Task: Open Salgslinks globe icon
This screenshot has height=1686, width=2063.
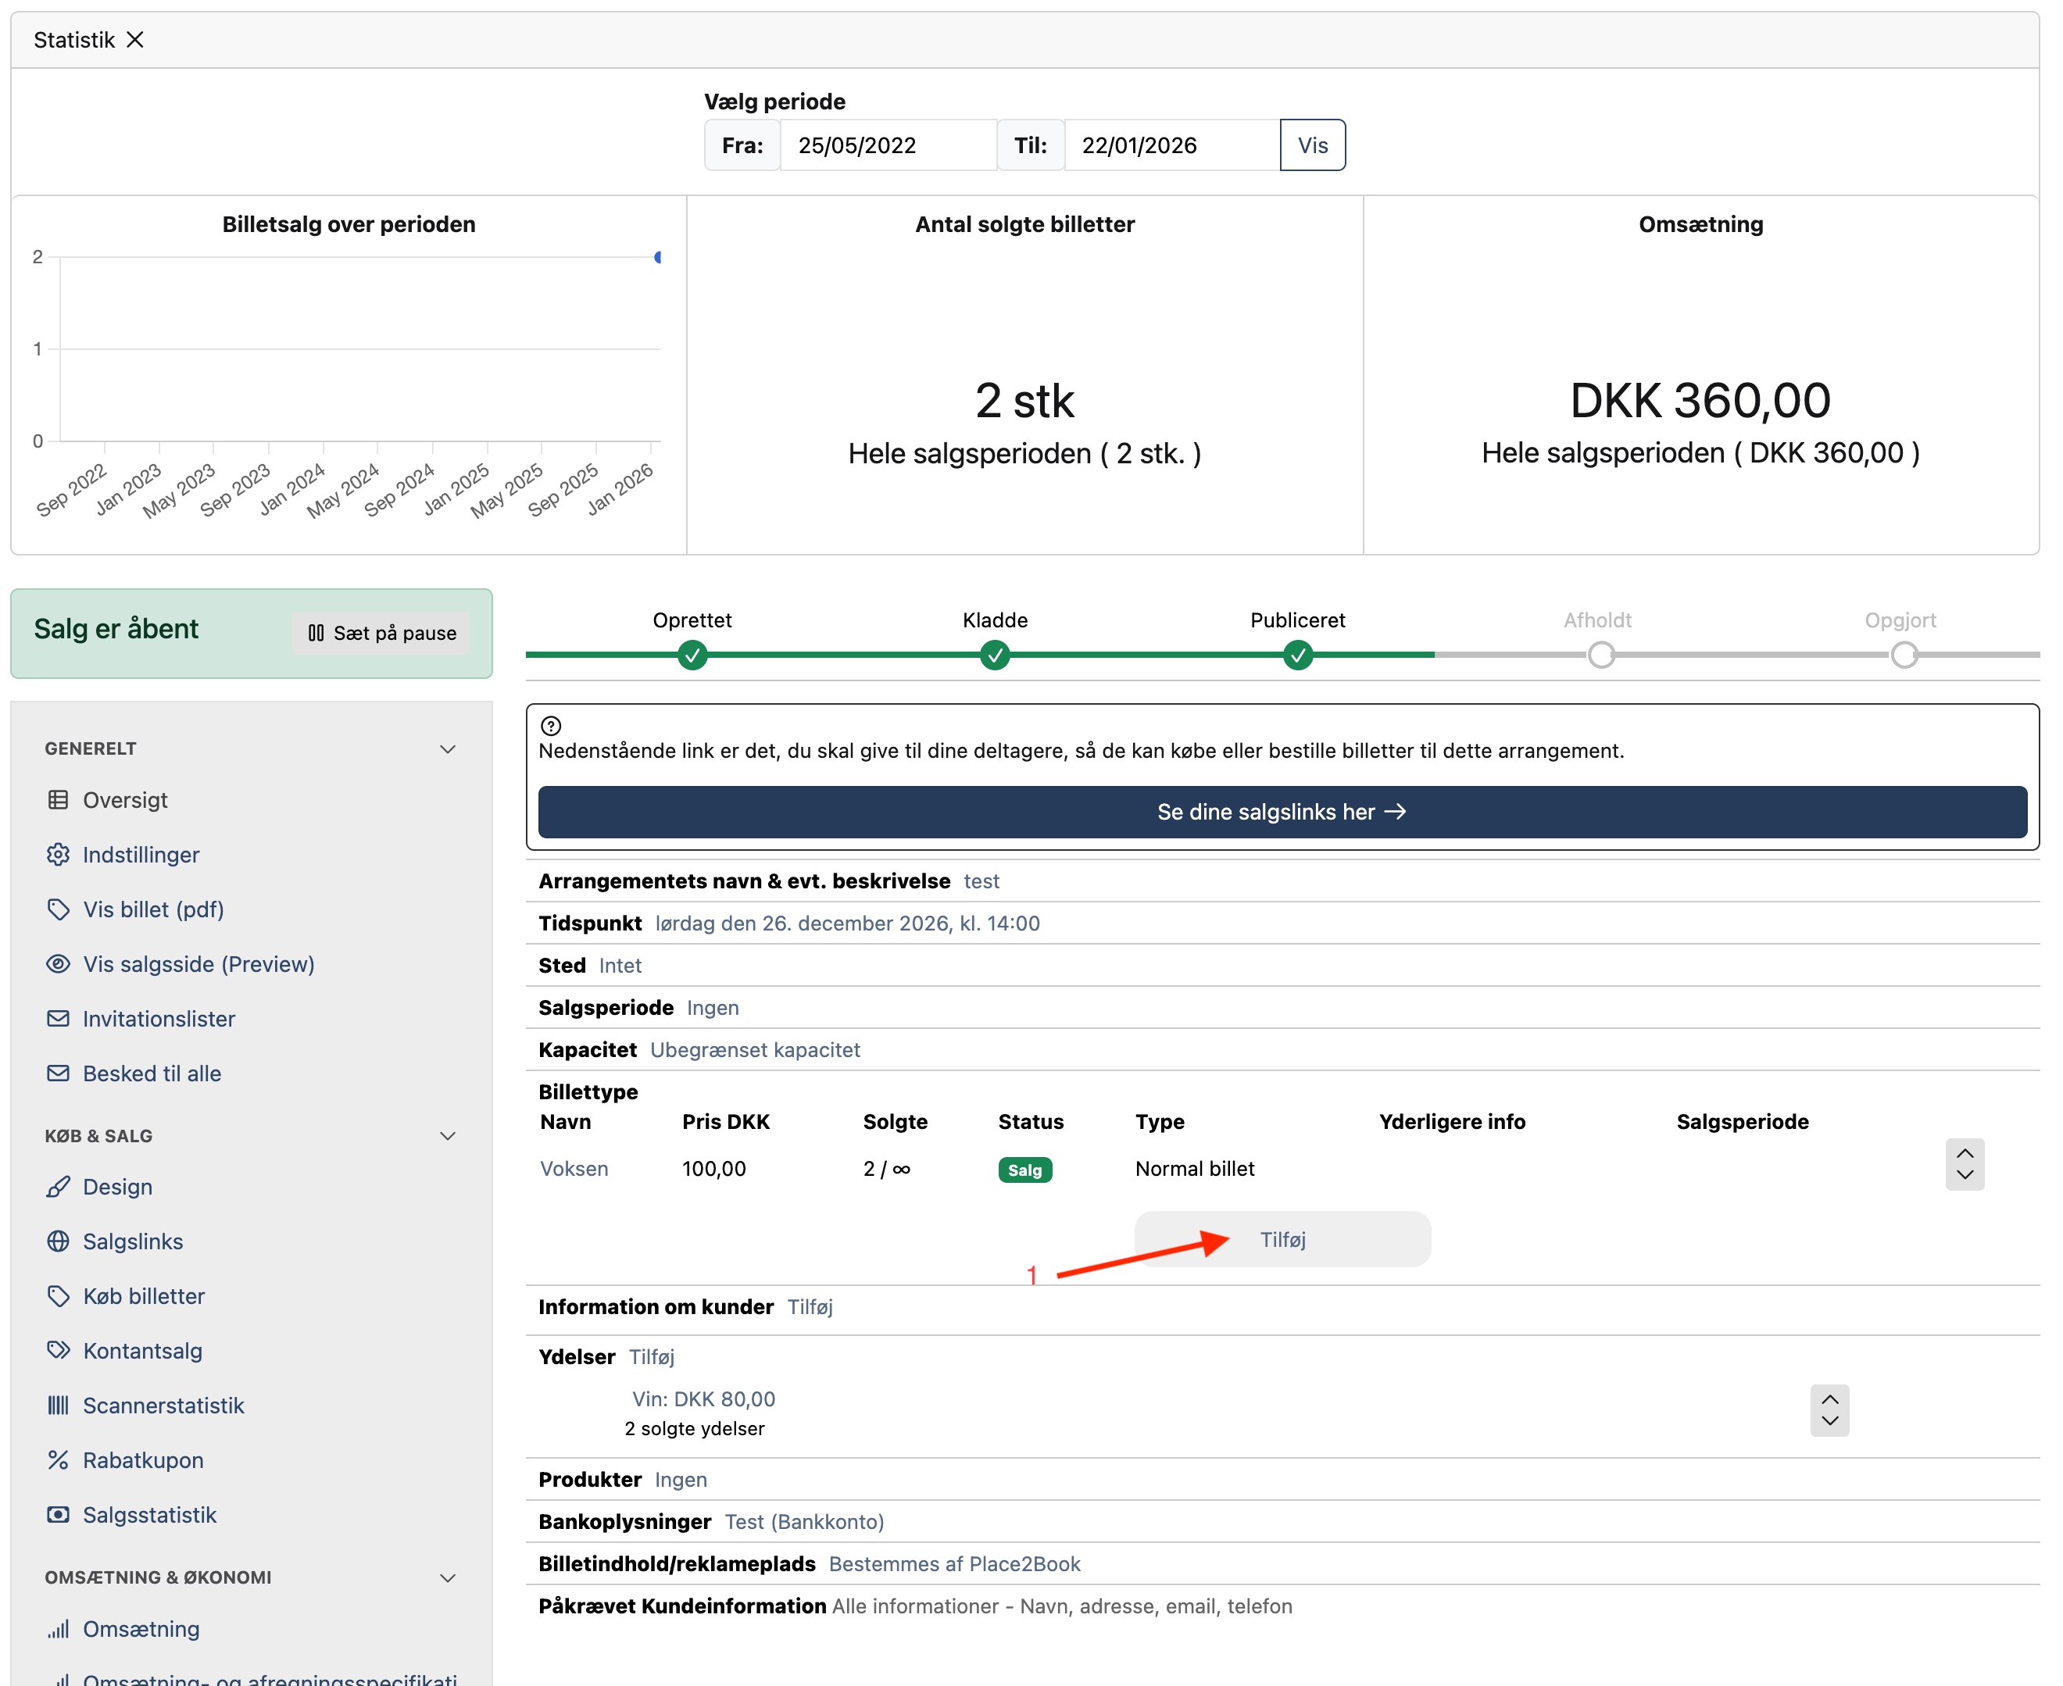Action: (x=59, y=1241)
